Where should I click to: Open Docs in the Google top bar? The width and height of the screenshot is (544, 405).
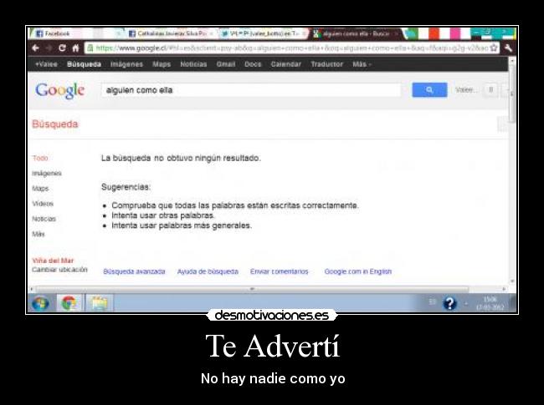253,64
